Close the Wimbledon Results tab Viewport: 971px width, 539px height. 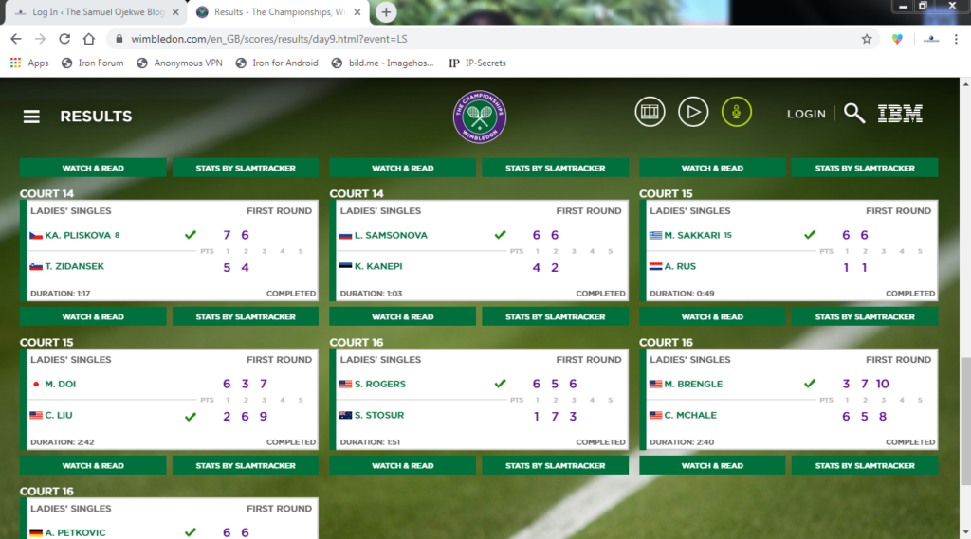pyautogui.click(x=357, y=11)
